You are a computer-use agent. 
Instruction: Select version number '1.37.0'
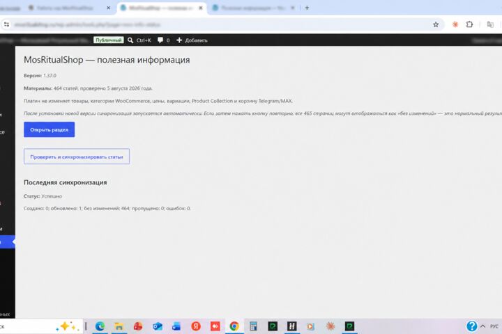point(50,75)
